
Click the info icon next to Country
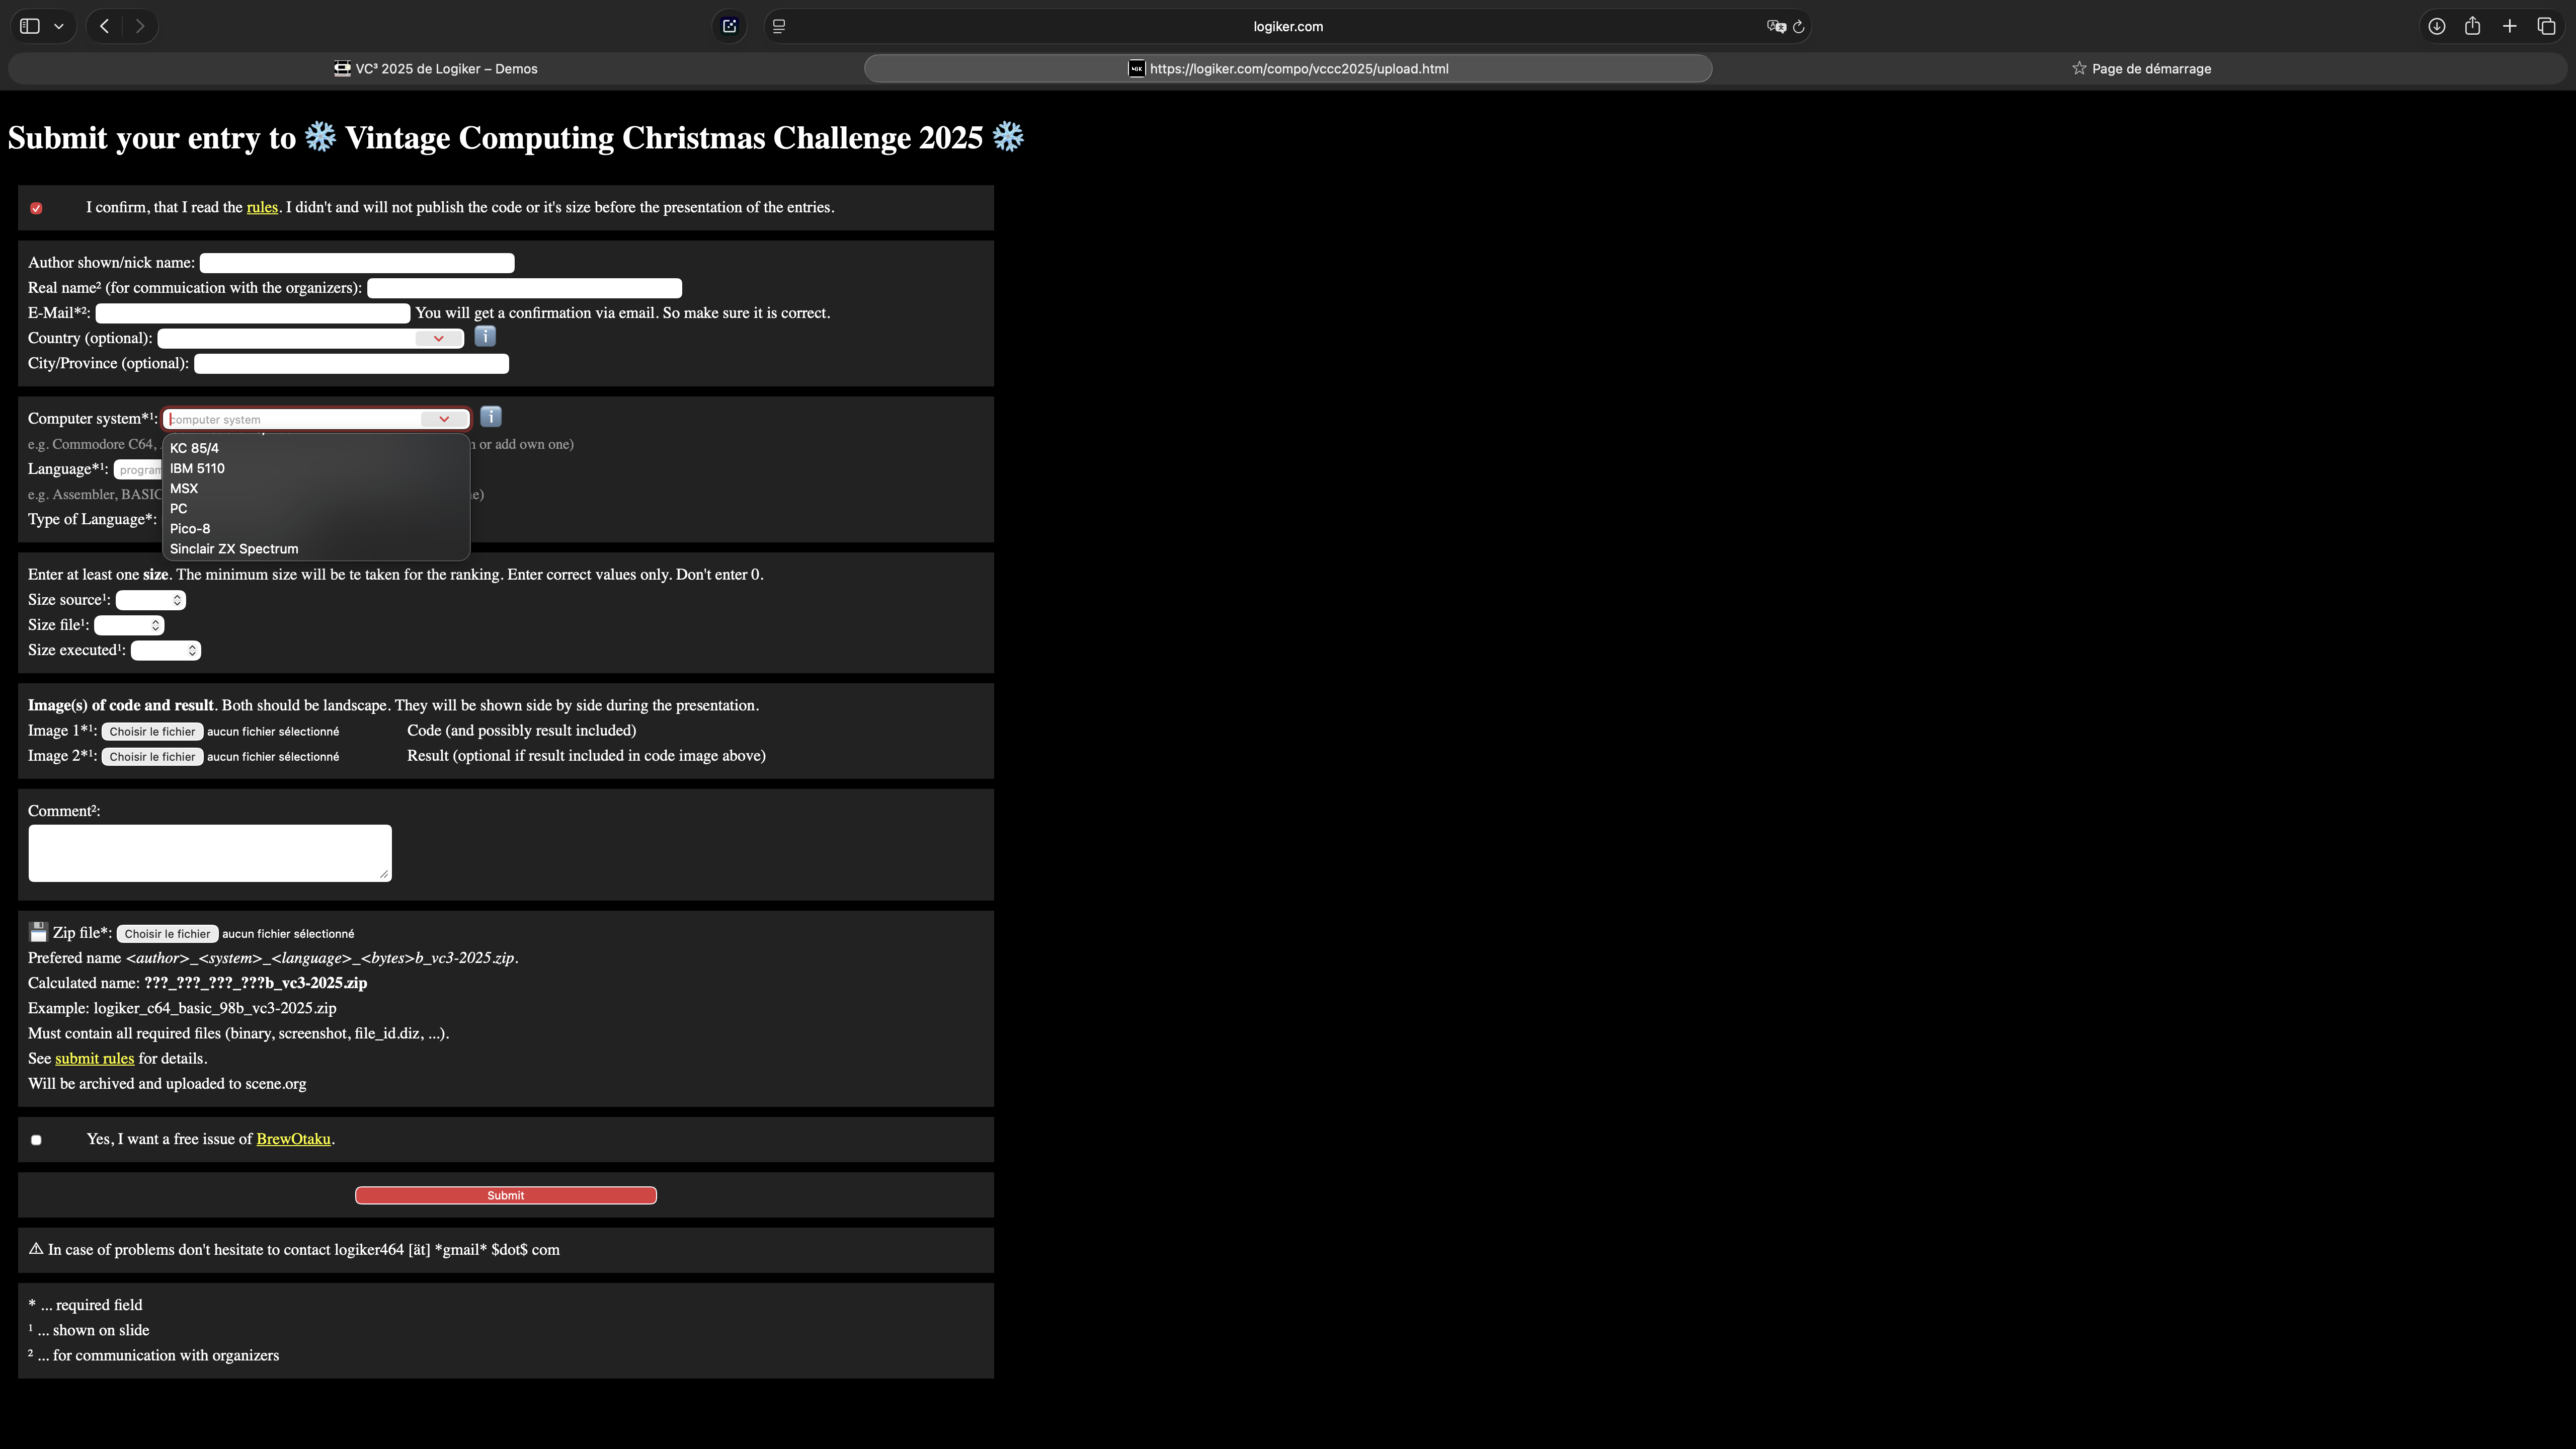[x=485, y=336]
